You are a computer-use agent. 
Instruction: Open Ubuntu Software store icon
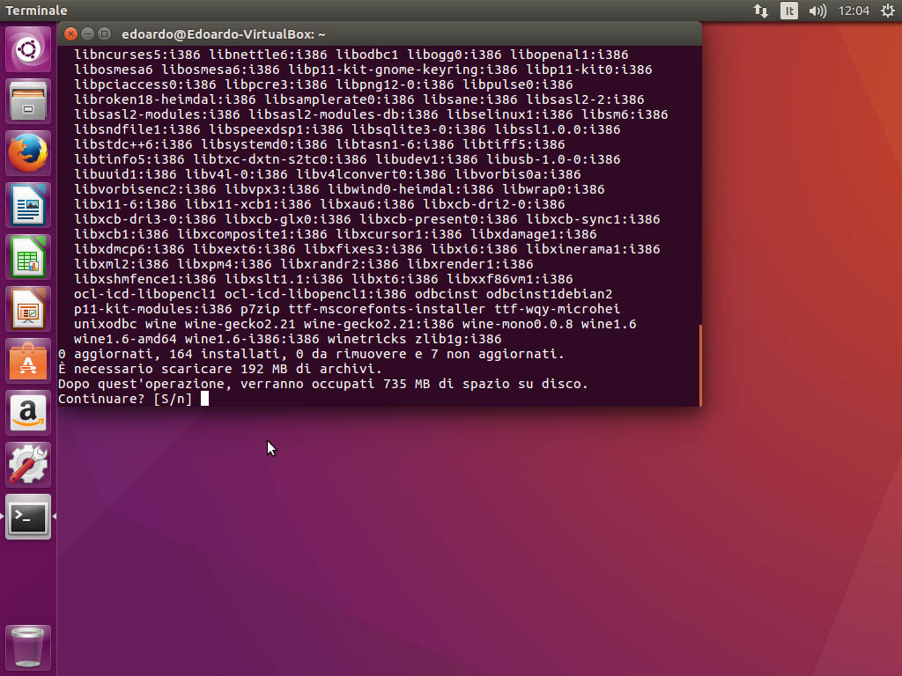pos(28,361)
